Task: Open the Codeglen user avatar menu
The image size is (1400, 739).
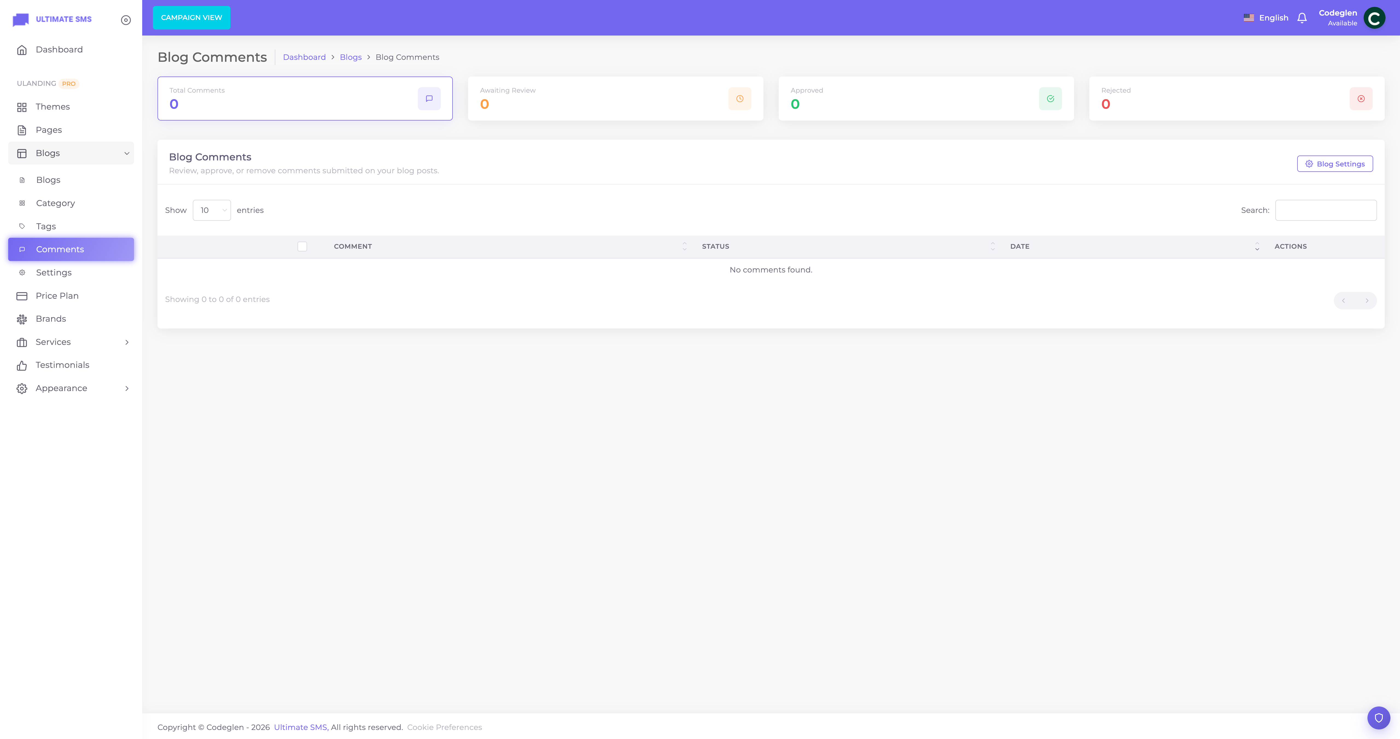Action: pyautogui.click(x=1374, y=18)
